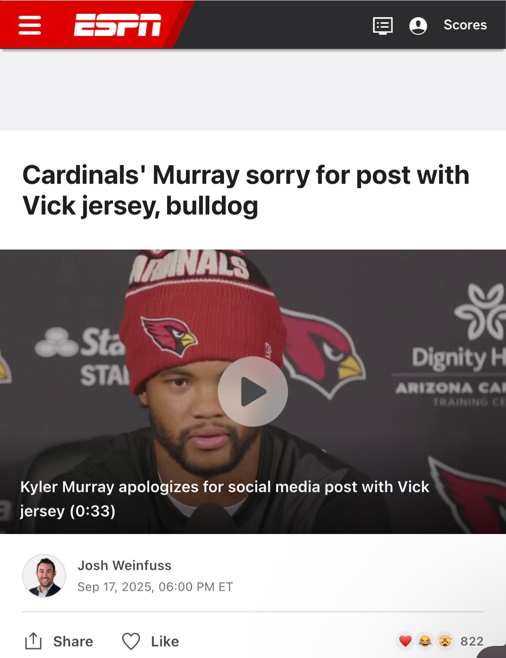Click the Like label text
The height and width of the screenshot is (658, 506).
pos(165,642)
